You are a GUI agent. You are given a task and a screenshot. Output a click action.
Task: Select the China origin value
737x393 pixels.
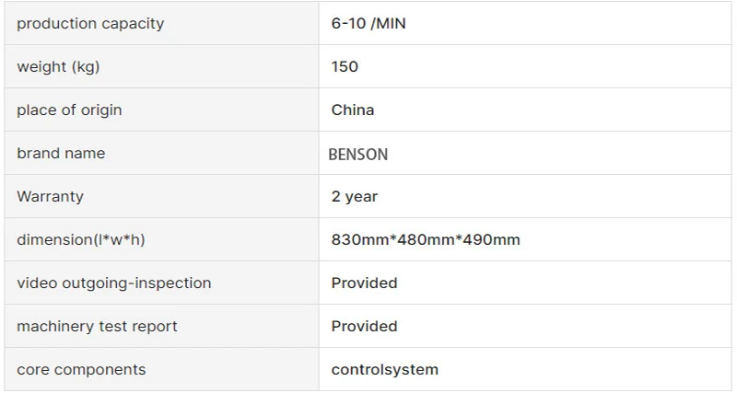(353, 110)
